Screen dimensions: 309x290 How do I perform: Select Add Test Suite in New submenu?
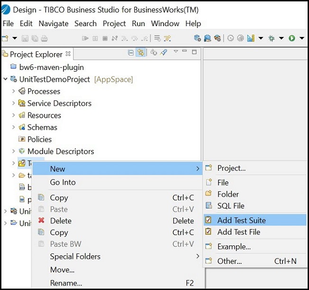[x=255, y=220]
